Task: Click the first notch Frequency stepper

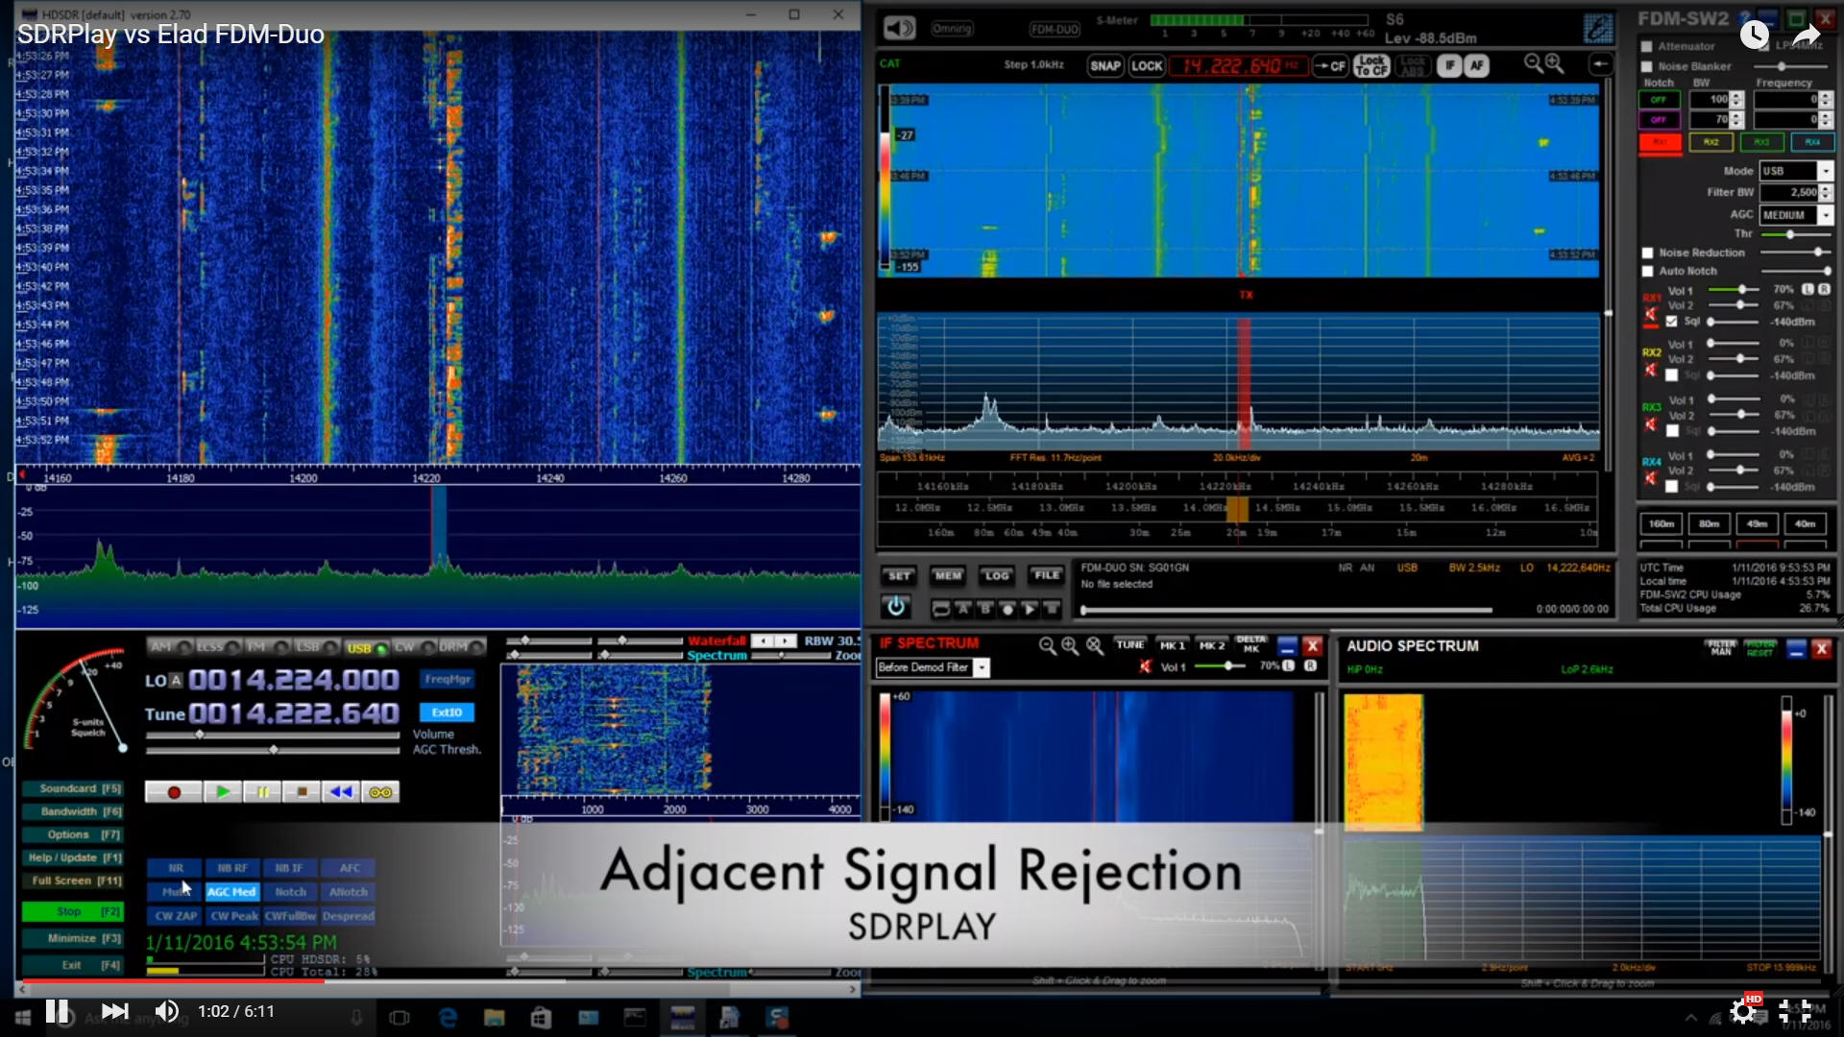Action: [1825, 100]
